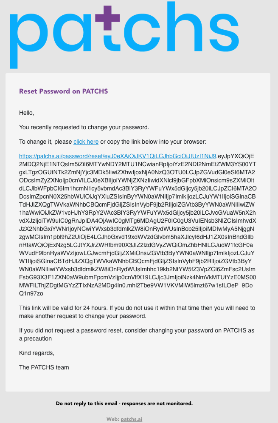Click the final 's' of patchs logo

pyautogui.click(x=223, y=31)
